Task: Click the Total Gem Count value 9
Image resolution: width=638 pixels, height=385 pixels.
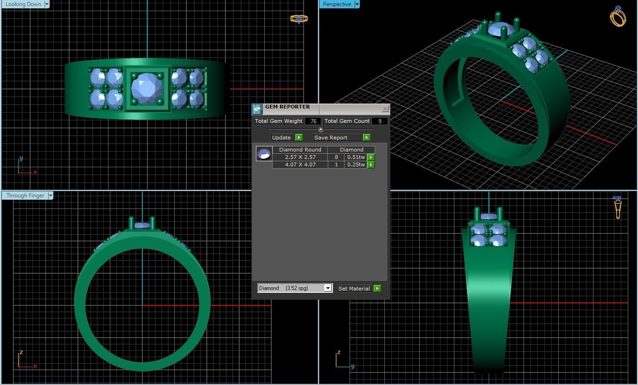Action: click(x=380, y=121)
